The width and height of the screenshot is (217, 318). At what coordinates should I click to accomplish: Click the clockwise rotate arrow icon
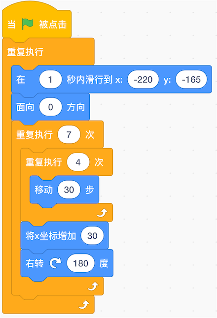click(55, 263)
